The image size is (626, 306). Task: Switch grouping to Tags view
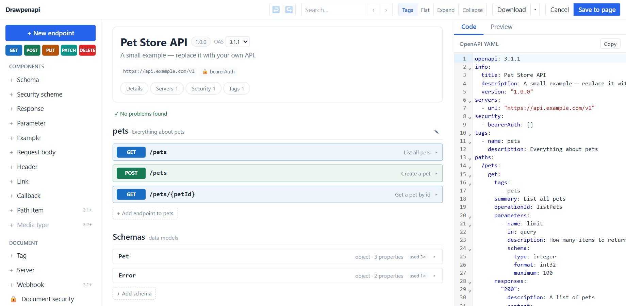tap(408, 10)
